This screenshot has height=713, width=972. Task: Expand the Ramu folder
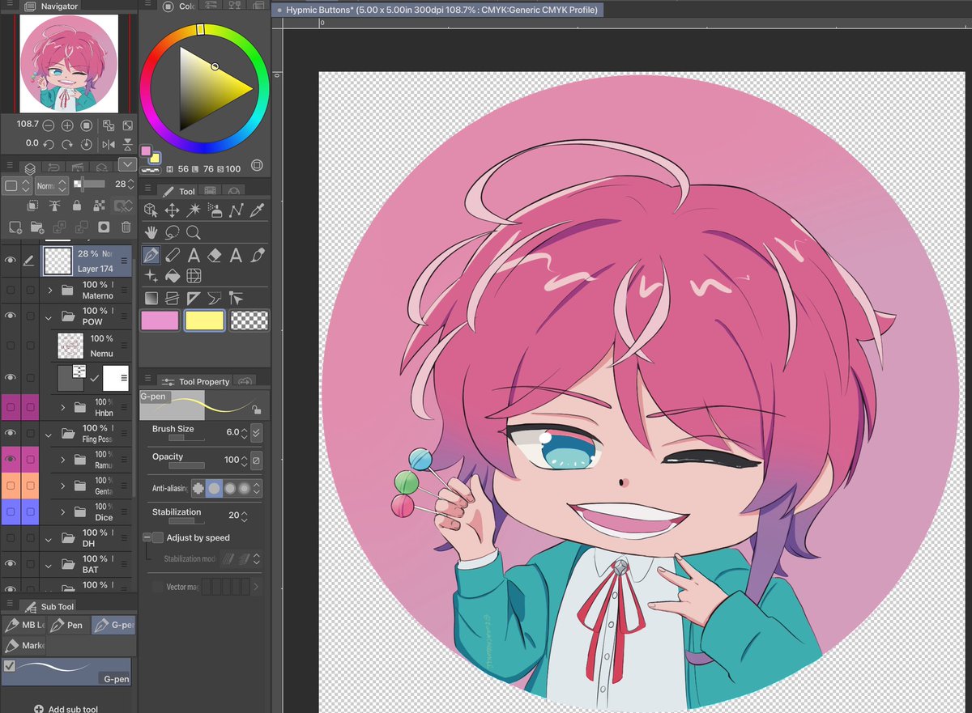pyautogui.click(x=62, y=460)
